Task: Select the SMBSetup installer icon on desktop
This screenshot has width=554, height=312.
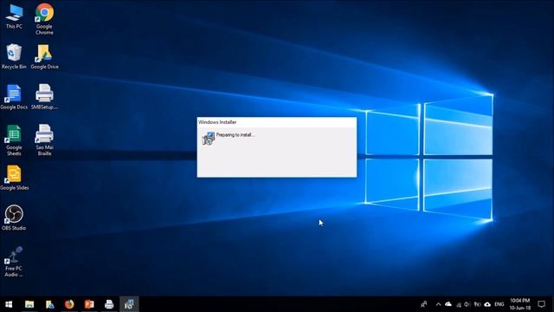Action: (44, 97)
